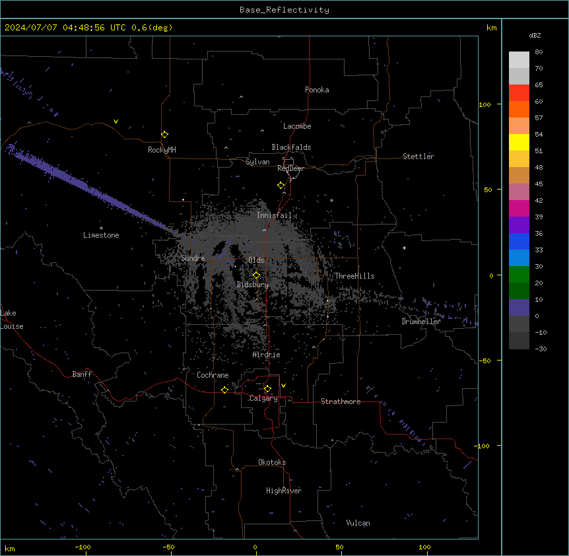Click the bottom axis 0 km tick label

255,547
